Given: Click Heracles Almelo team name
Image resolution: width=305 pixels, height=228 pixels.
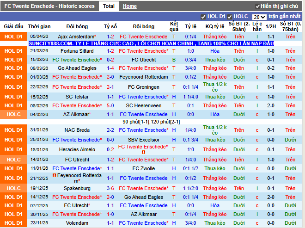Looking at the screenshot, I should tap(77, 149).
